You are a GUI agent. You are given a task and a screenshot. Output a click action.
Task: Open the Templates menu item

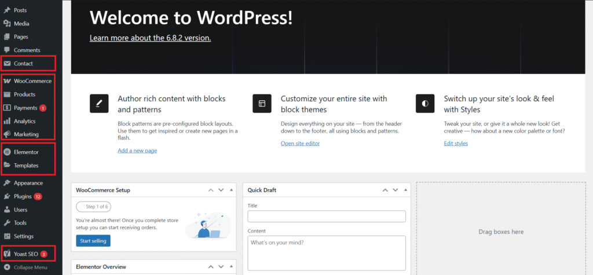(x=26, y=166)
